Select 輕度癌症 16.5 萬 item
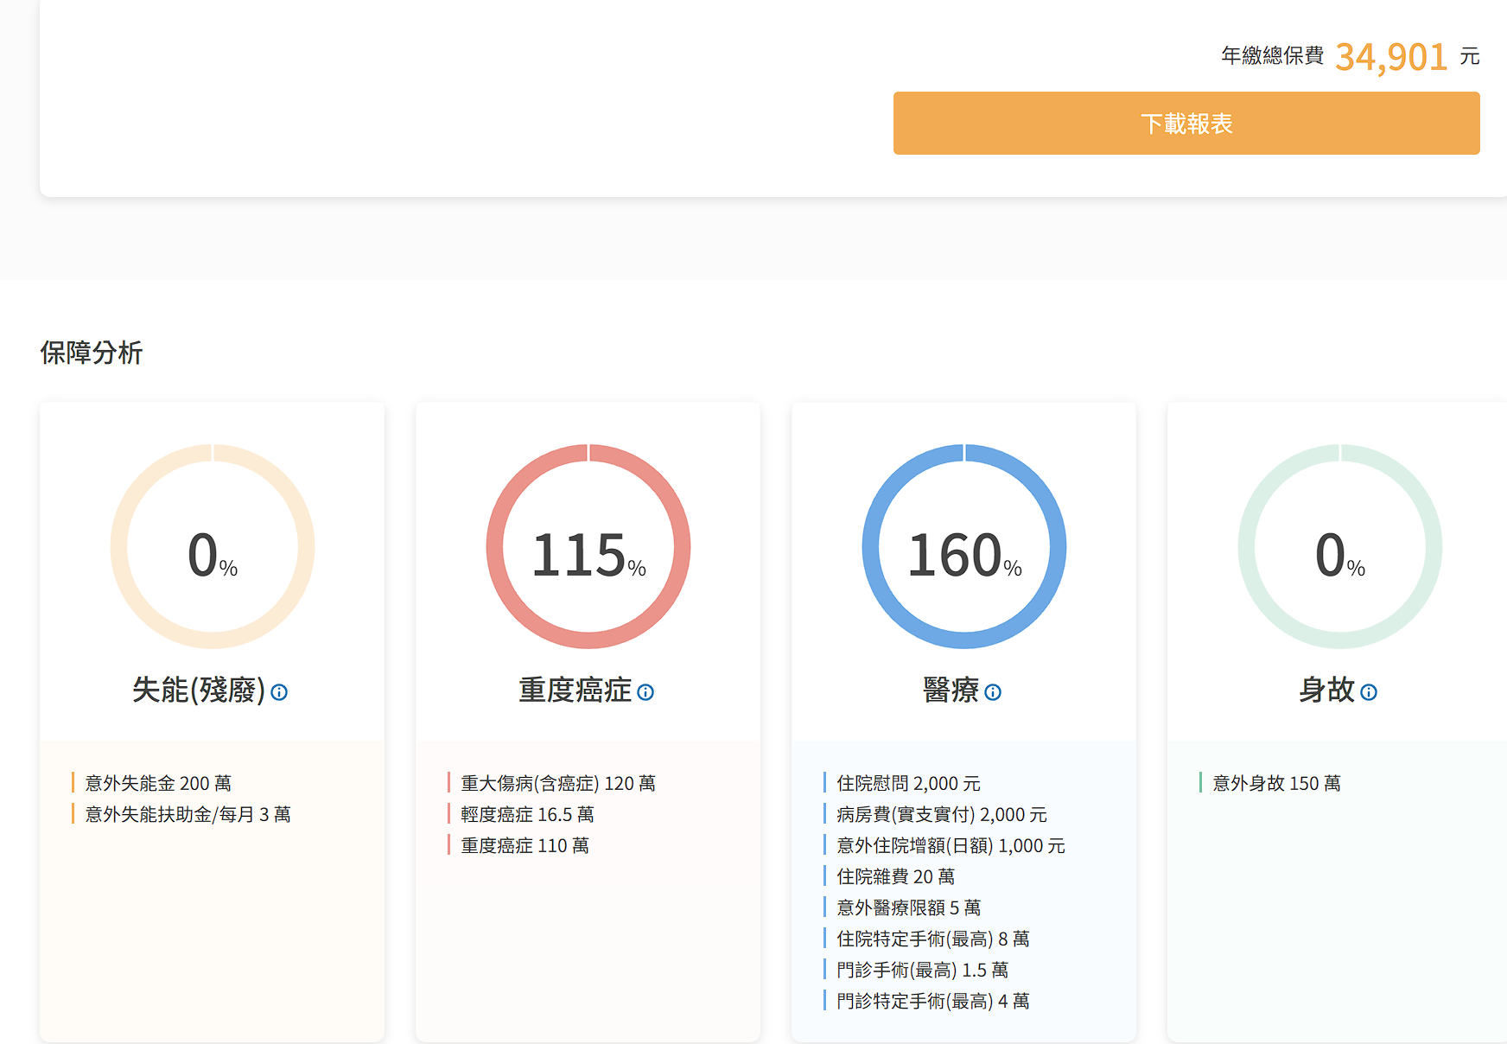Viewport: 1507px width, 1044px height. [x=527, y=814]
